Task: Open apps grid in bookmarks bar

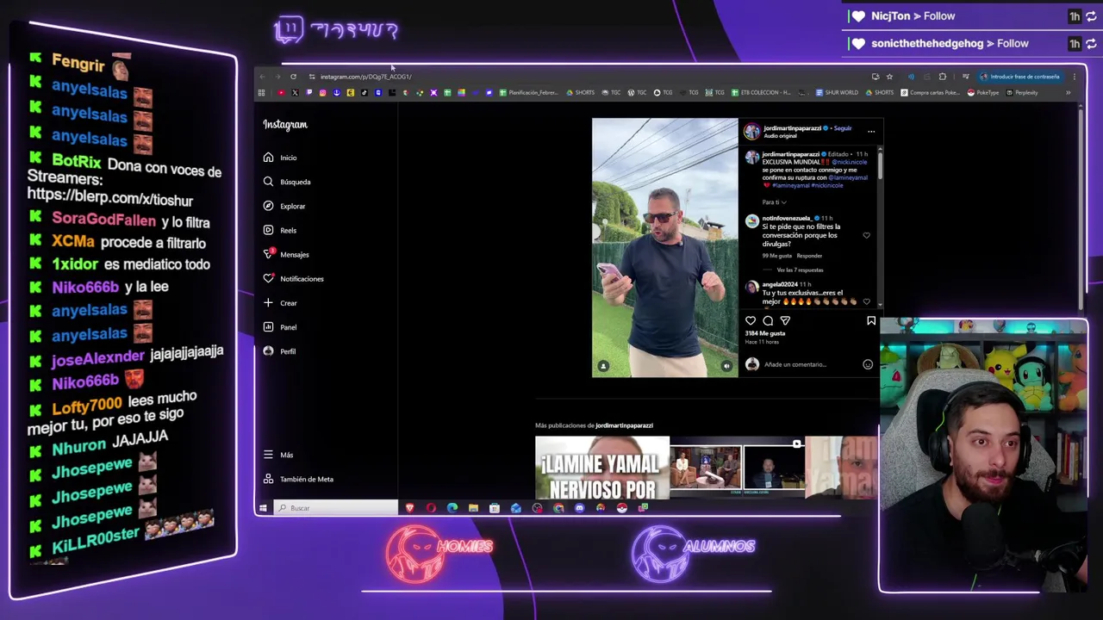Action: 261,93
